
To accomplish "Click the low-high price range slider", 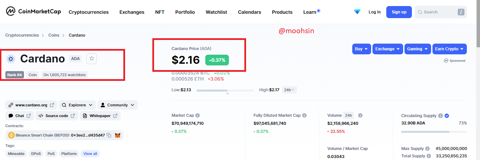I will pos(225,90).
